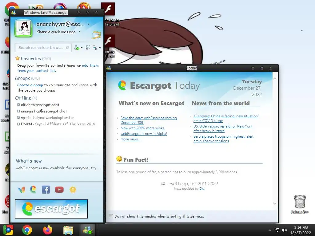The image size is (315, 236).
Task: Click the Today window title bar icon
Action: 109,68
